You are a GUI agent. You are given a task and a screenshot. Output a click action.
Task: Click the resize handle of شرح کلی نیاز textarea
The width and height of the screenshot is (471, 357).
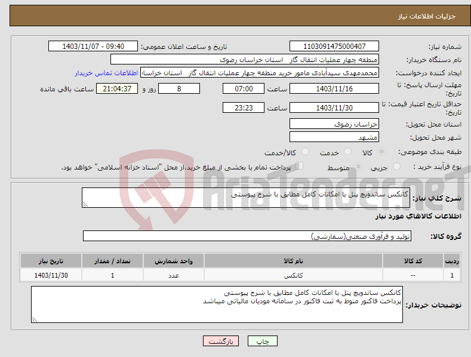click(85, 204)
